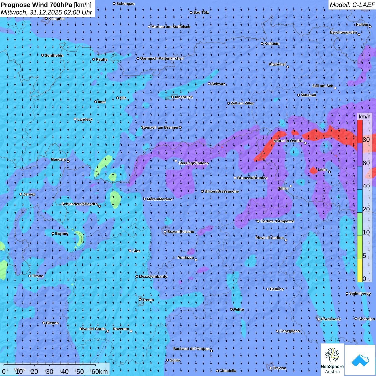Click the blue cloud logo icon
The width and height of the screenshot is (376, 376).
tap(360, 360)
